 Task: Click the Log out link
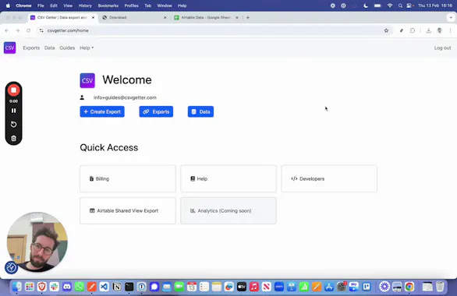point(442,48)
